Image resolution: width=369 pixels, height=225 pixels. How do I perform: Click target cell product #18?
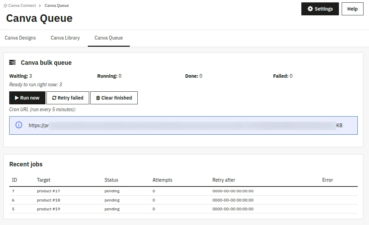49,200
